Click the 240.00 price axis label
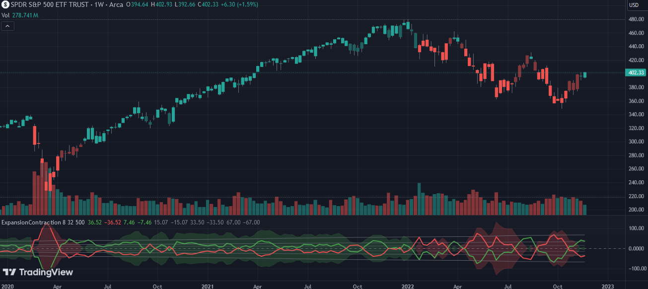The height and width of the screenshot is (289, 648). 636,183
